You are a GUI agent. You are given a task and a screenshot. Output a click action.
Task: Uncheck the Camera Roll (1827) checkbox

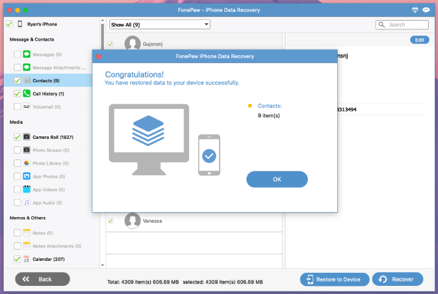[18, 137]
